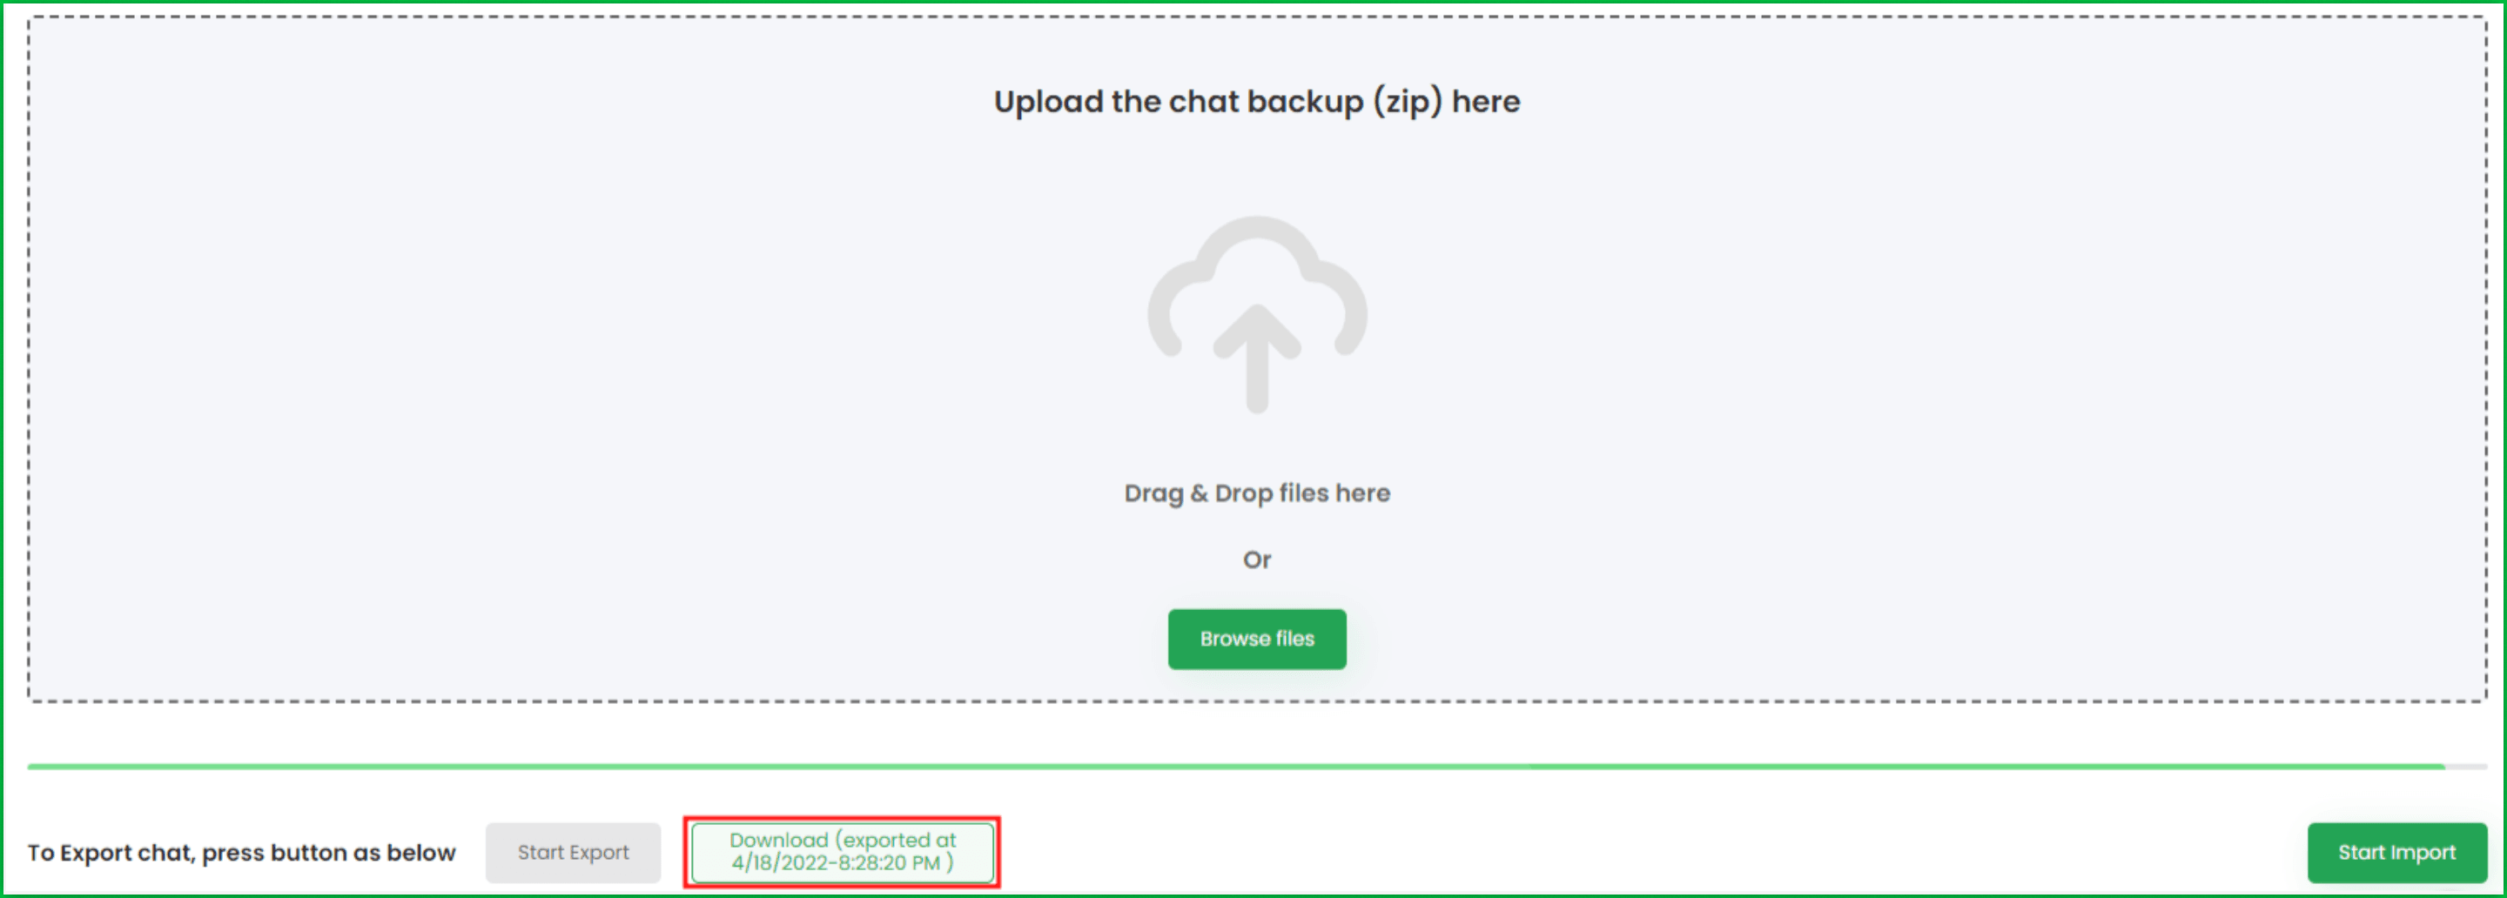Screen dimensions: 2507x898
Task: Click the green export progress bar
Action: click(1236, 767)
